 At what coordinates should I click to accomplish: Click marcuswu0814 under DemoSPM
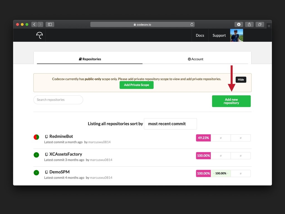[x=101, y=177]
